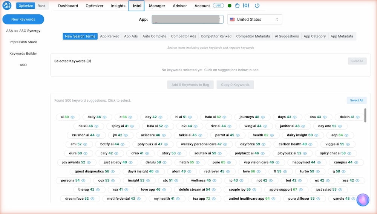Click eye icon next to 'tea app 72'
Viewport: 377px width, 214px height.
[214, 199]
